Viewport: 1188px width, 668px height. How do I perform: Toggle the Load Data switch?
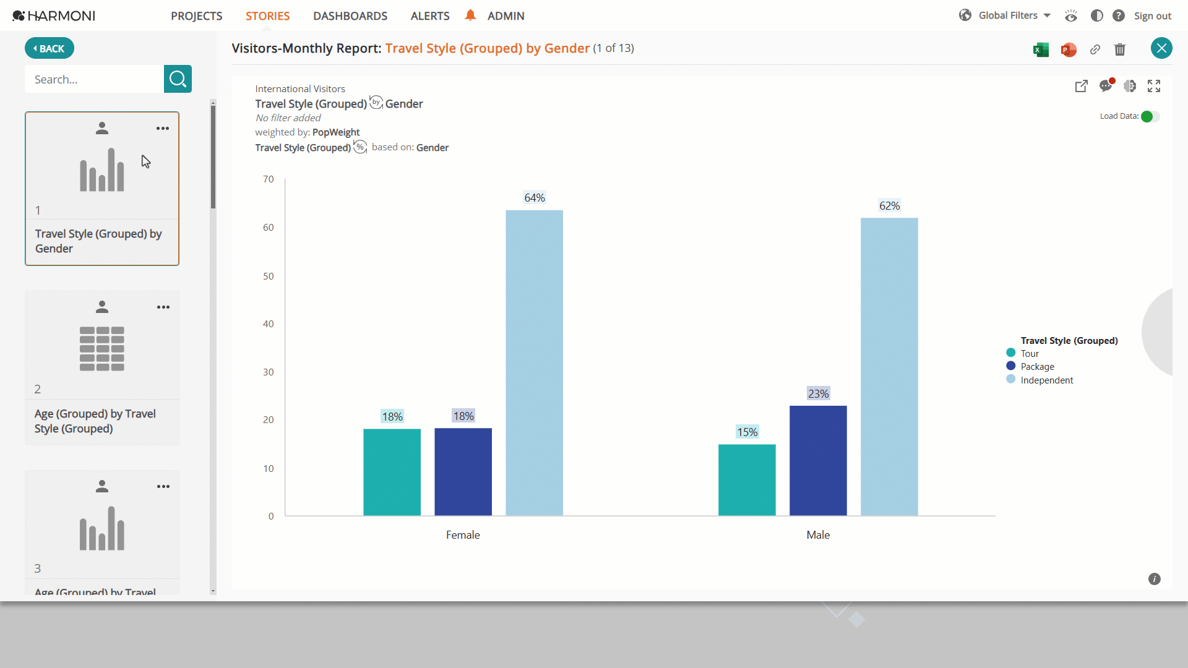1150,116
